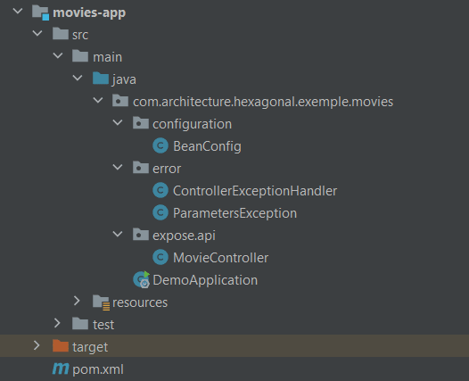This screenshot has width=469, height=381.
Task: Expand the resources folder chevron
Action: [77, 301]
